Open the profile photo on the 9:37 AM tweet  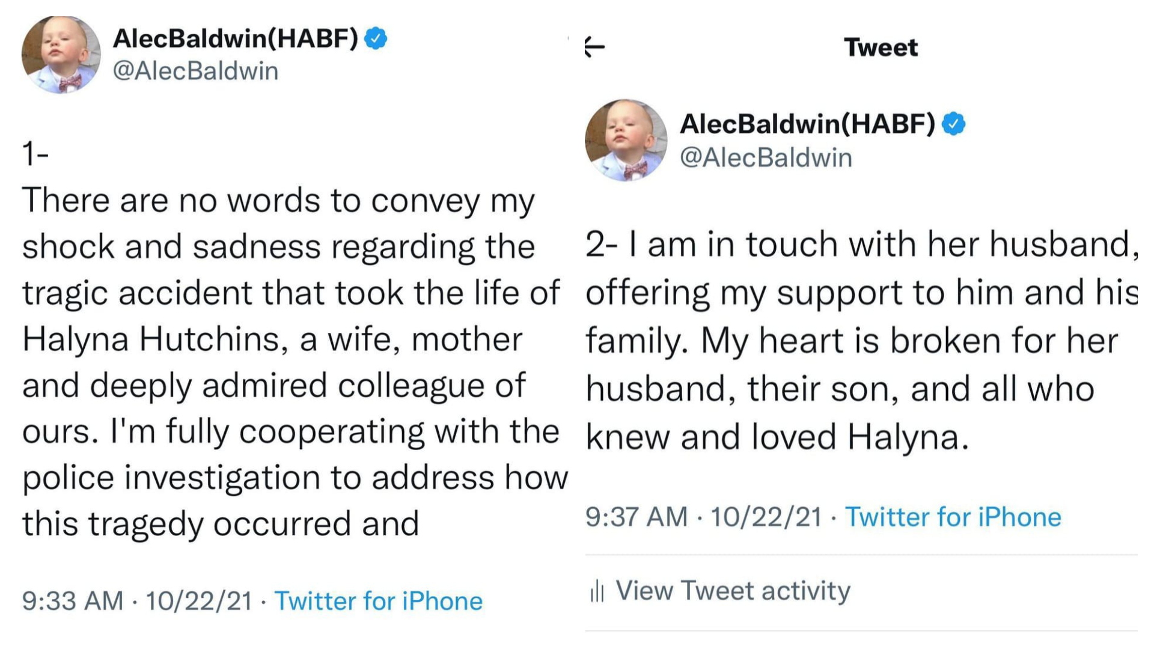pyautogui.click(x=626, y=140)
